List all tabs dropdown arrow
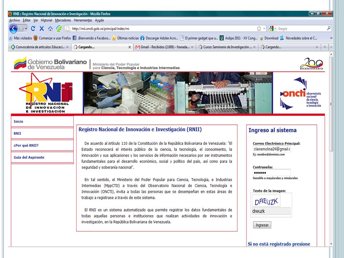Viewport: 344px width, 258px height. [331, 47]
